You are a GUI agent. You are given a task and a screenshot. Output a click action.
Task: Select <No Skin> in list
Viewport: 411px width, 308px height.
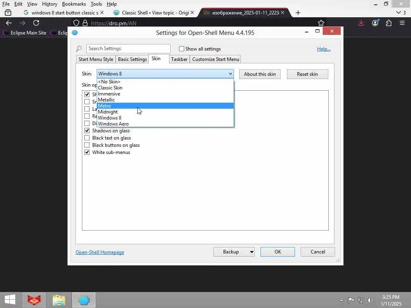point(165,82)
